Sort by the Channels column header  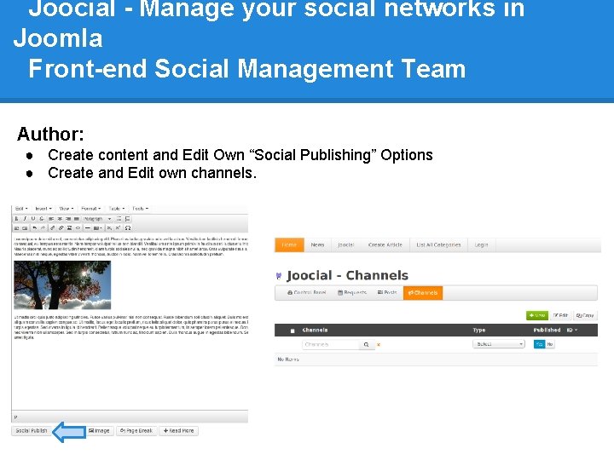coord(315,331)
